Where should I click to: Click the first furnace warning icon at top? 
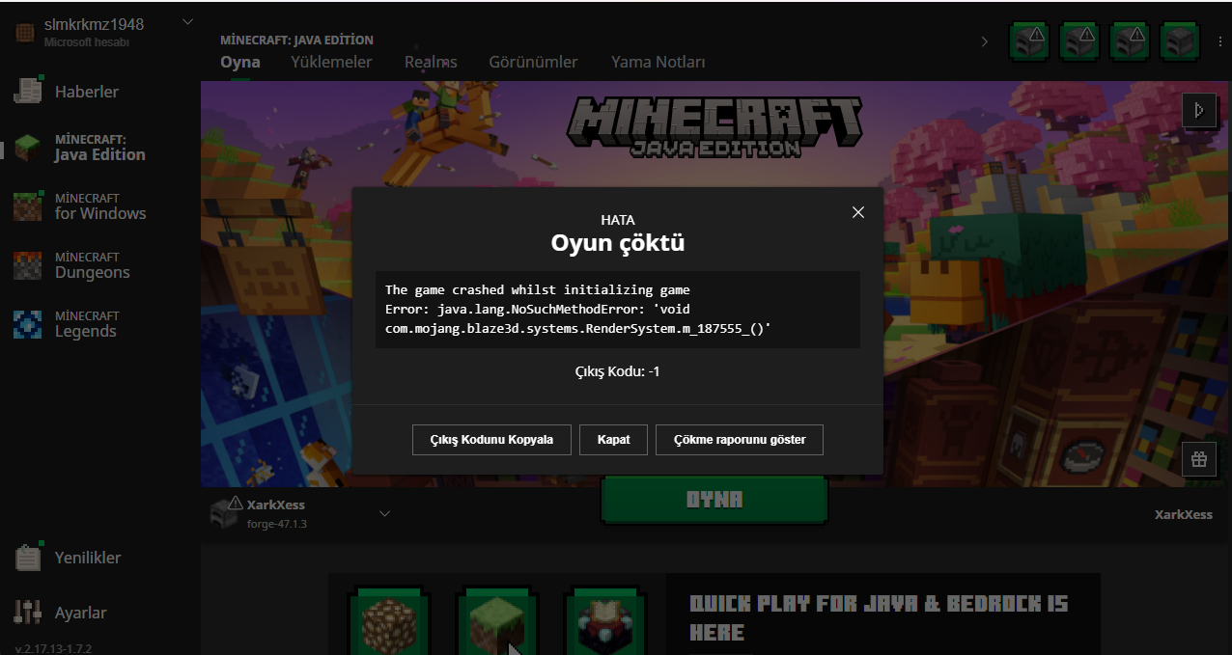pyautogui.click(x=1029, y=42)
